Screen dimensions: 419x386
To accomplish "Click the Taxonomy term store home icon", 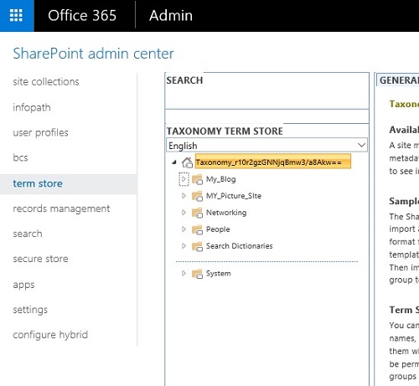I will point(187,162).
